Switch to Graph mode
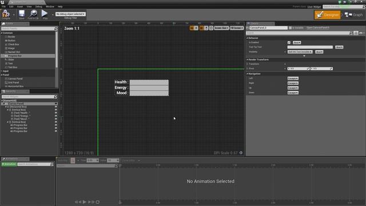366x206 pixels. pos(354,15)
